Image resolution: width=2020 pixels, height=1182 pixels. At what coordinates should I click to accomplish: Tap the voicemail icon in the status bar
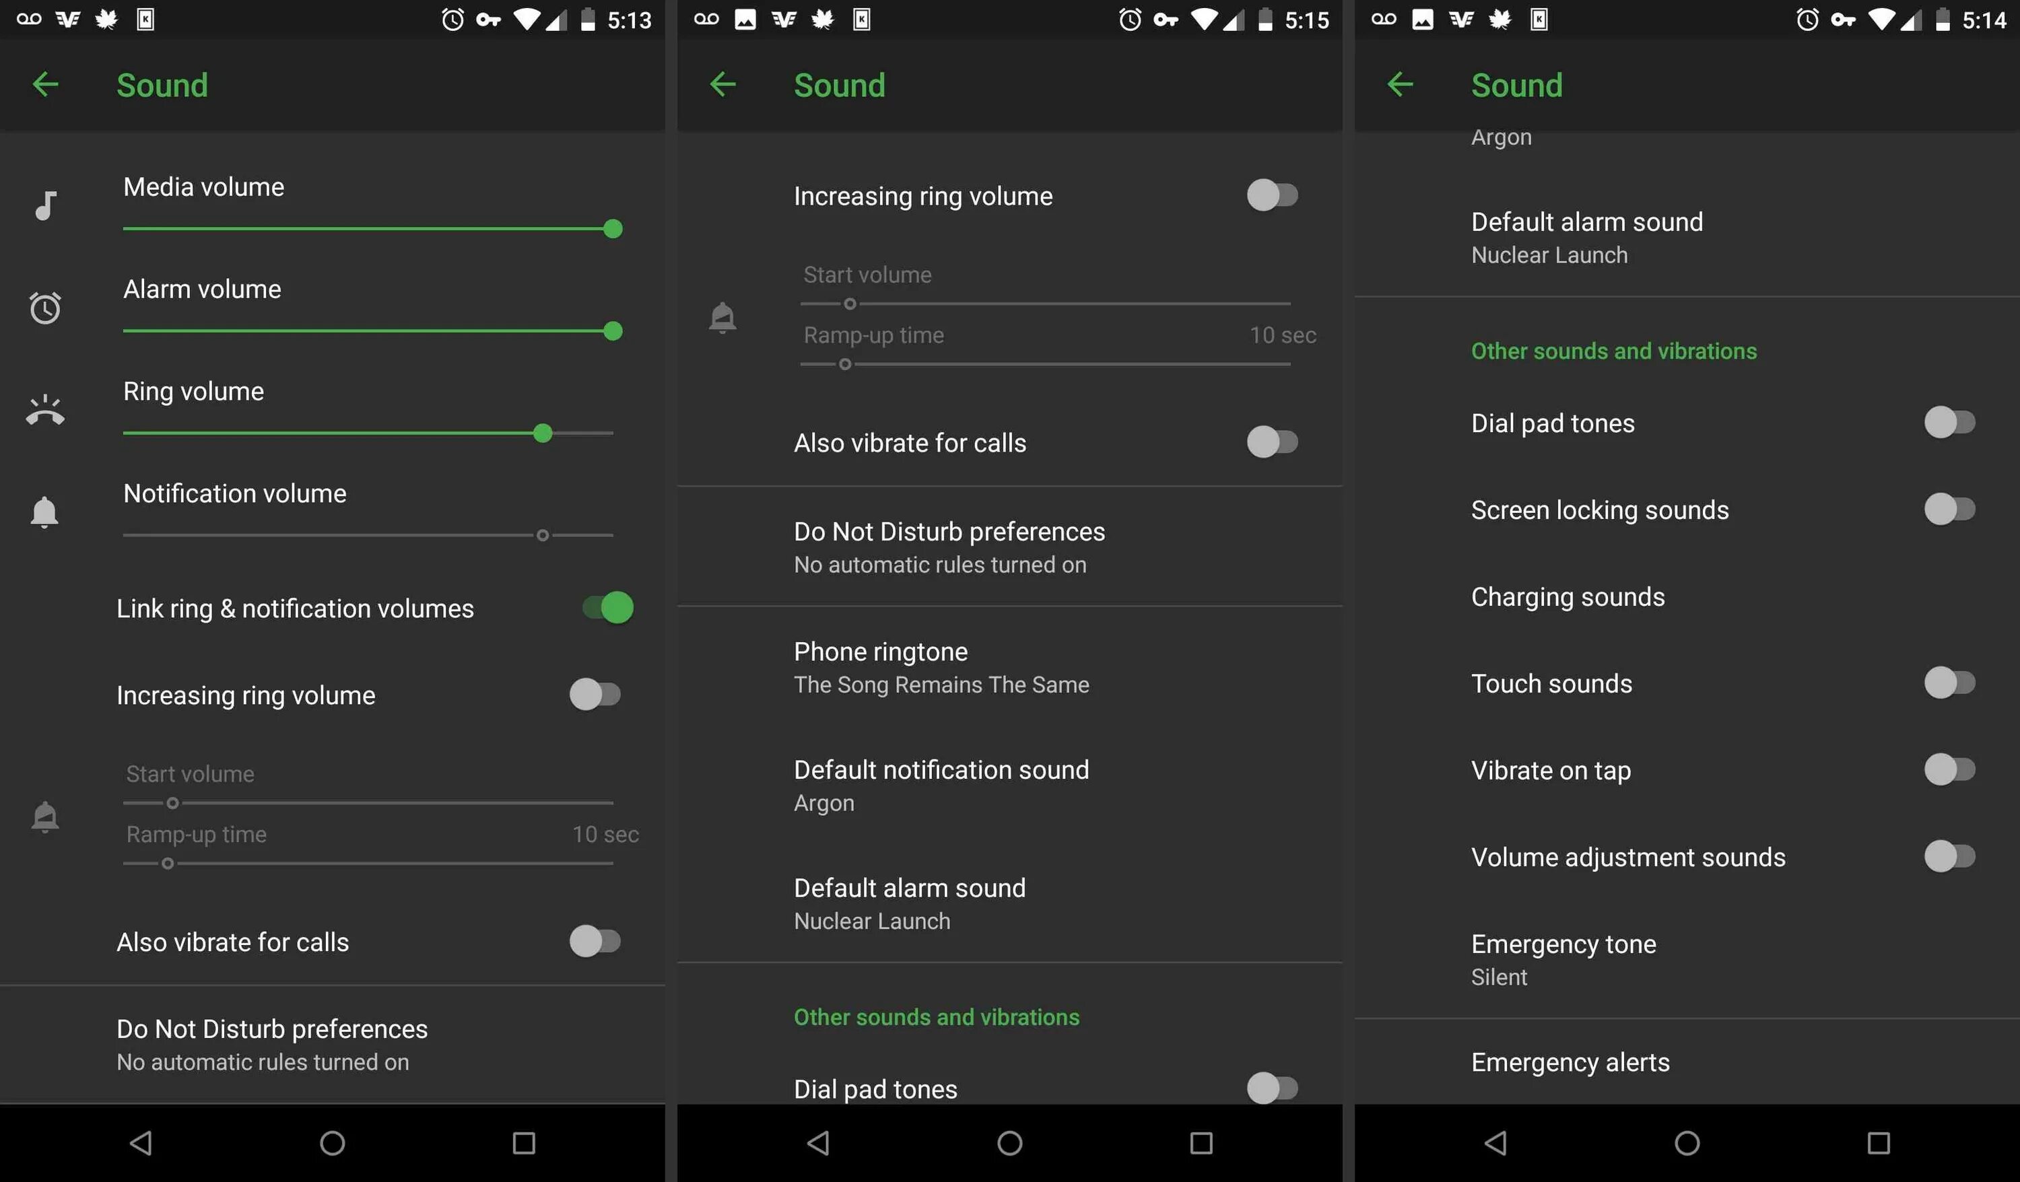tap(24, 18)
